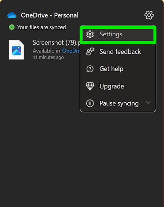Click the Send feedback people icon

[x=90, y=51]
